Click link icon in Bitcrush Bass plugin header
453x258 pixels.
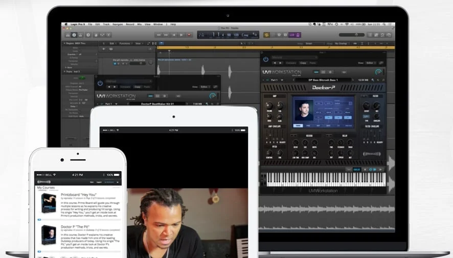[x=381, y=63]
